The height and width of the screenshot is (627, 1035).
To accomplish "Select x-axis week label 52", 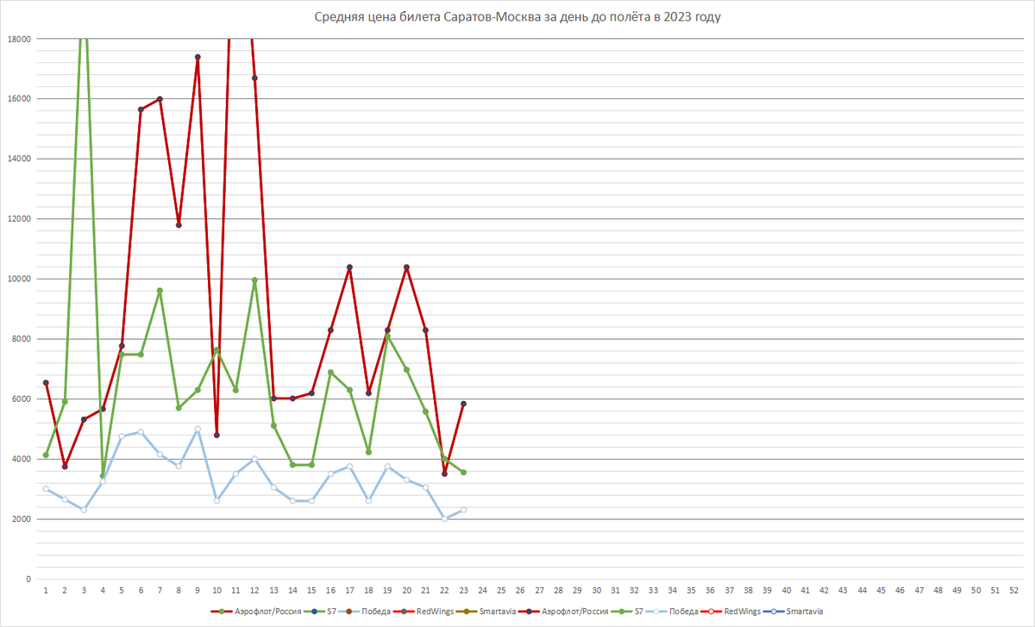I will 1013,591.
